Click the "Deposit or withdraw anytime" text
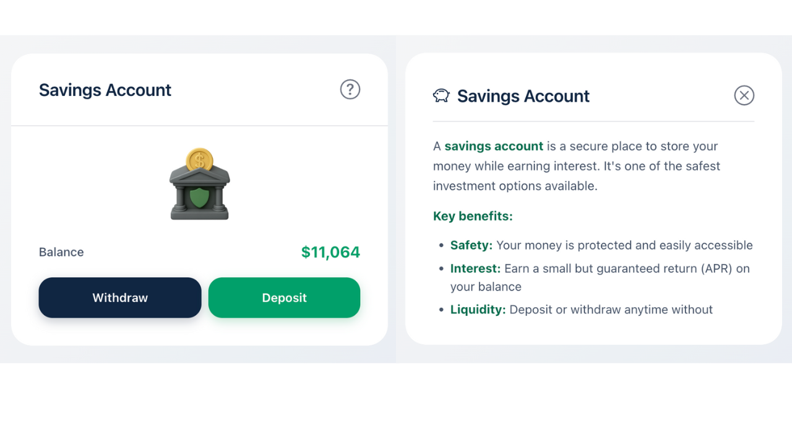 [589, 310]
